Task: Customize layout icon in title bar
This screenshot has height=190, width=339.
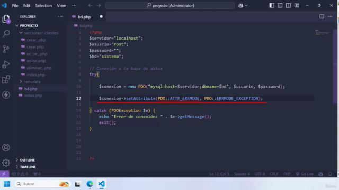Action: click(x=297, y=5)
